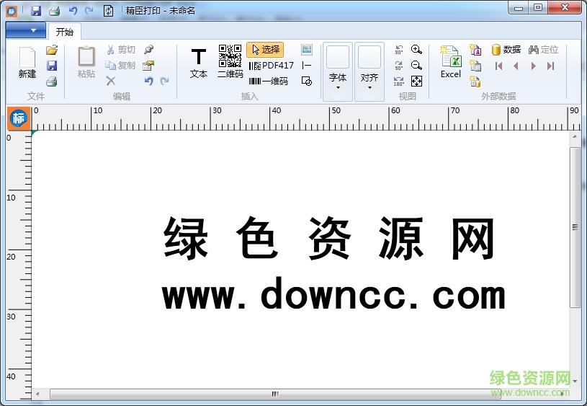Rotate view 90° clockwise
Image resolution: width=587 pixels, height=406 pixels.
pyautogui.click(x=399, y=66)
